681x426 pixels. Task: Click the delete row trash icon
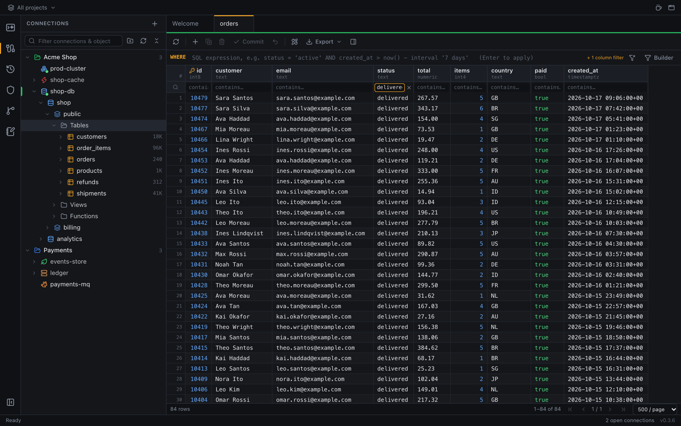coord(222,42)
